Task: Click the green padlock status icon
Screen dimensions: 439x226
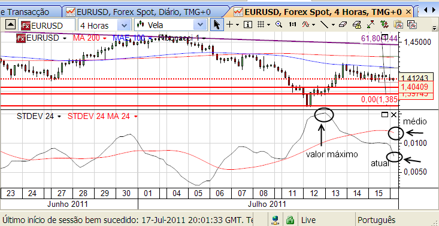Action: (x=290, y=219)
